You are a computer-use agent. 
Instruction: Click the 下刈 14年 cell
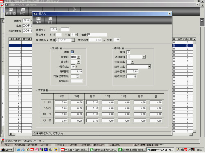click(x=61, y=102)
